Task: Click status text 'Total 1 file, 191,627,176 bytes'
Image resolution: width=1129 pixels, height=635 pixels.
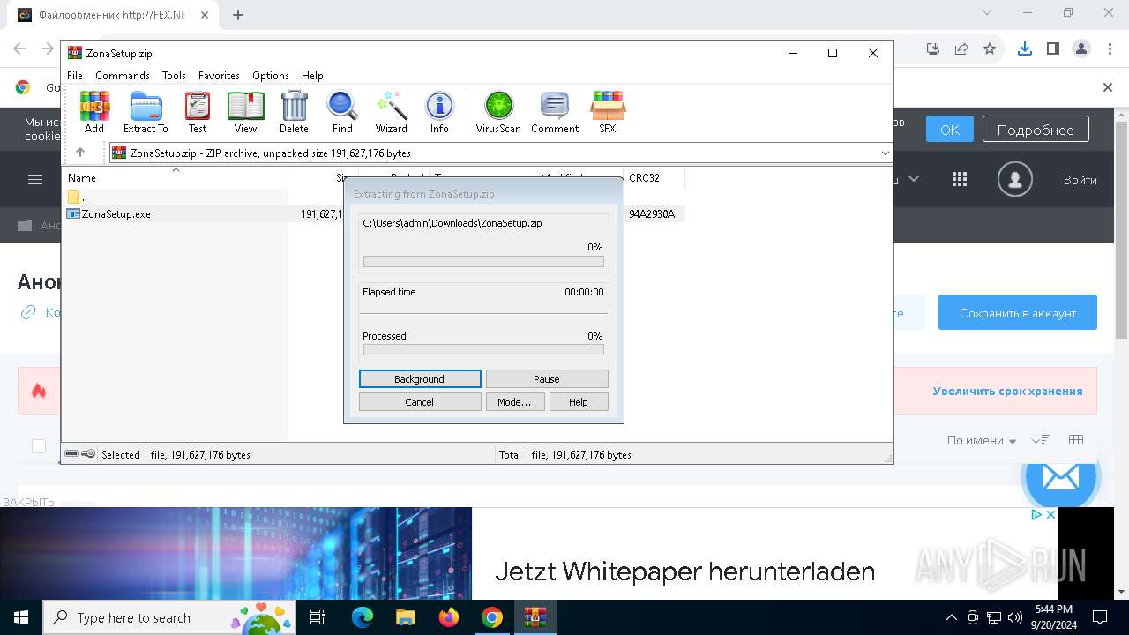Action: tap(564, 455)
